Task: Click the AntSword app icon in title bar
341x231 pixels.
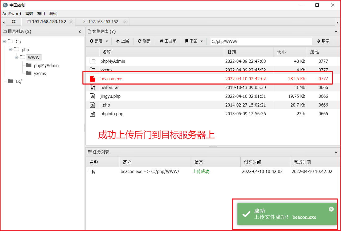Action: pyautogui.click(x=5, y=5)
